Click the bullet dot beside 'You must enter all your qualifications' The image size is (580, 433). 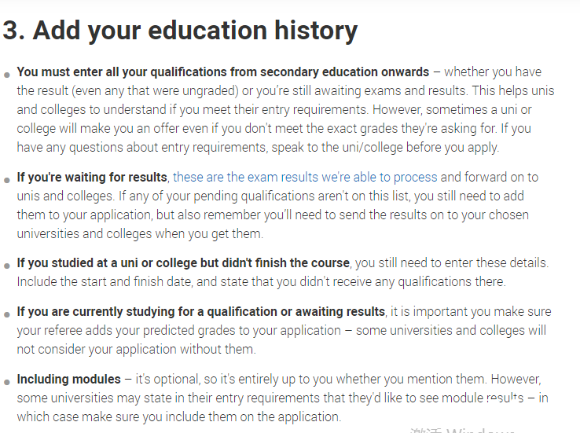point(6,75)
